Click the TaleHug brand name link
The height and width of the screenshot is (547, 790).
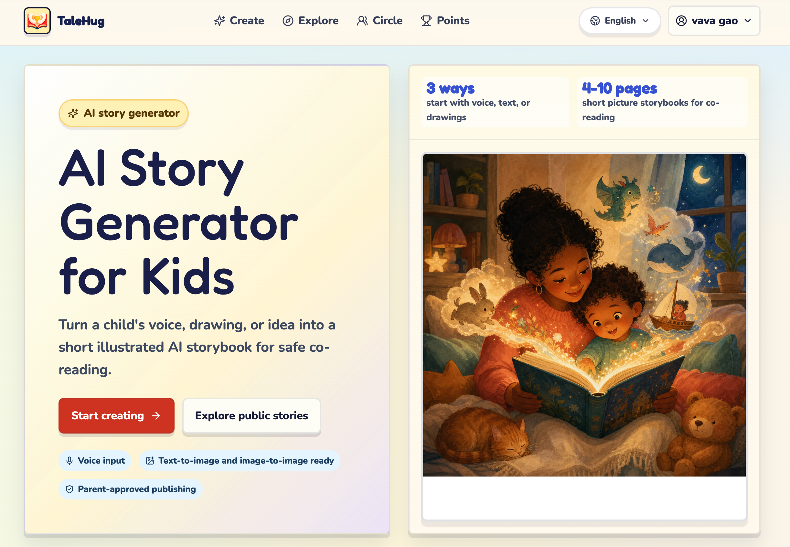[x=81, y=21]
